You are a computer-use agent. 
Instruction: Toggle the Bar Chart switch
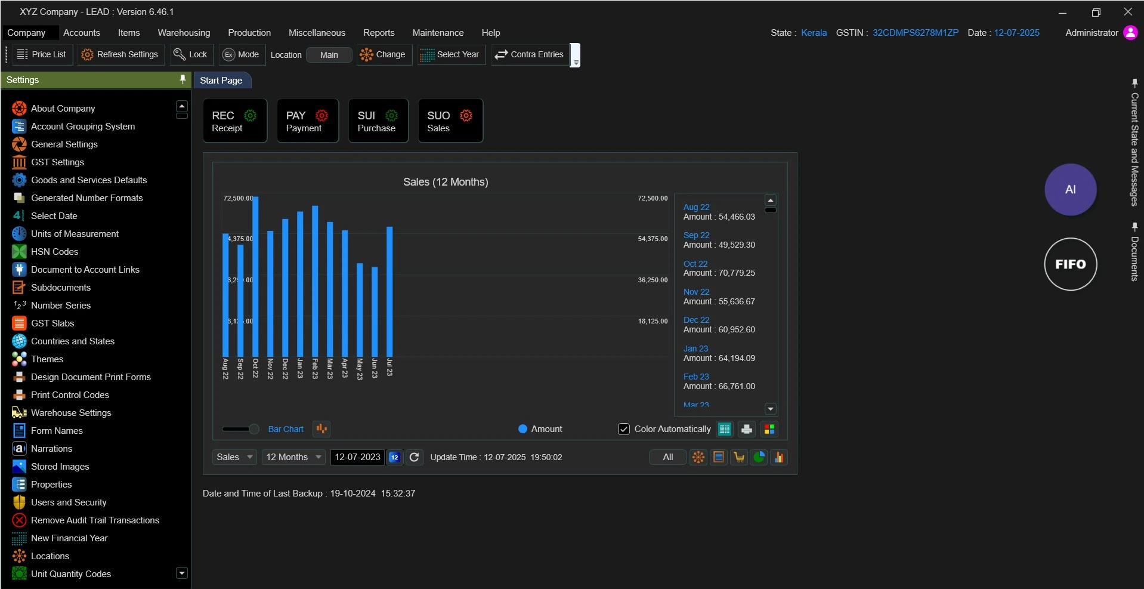pos(240,429)
